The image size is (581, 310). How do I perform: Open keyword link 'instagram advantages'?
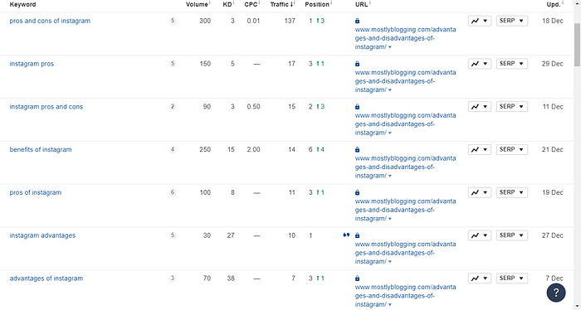click(42, 235)
